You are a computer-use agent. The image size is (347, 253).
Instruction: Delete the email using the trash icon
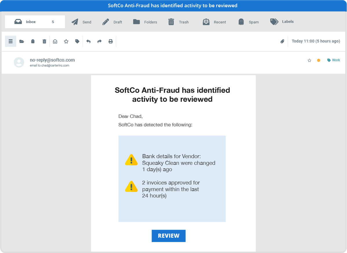44,41
